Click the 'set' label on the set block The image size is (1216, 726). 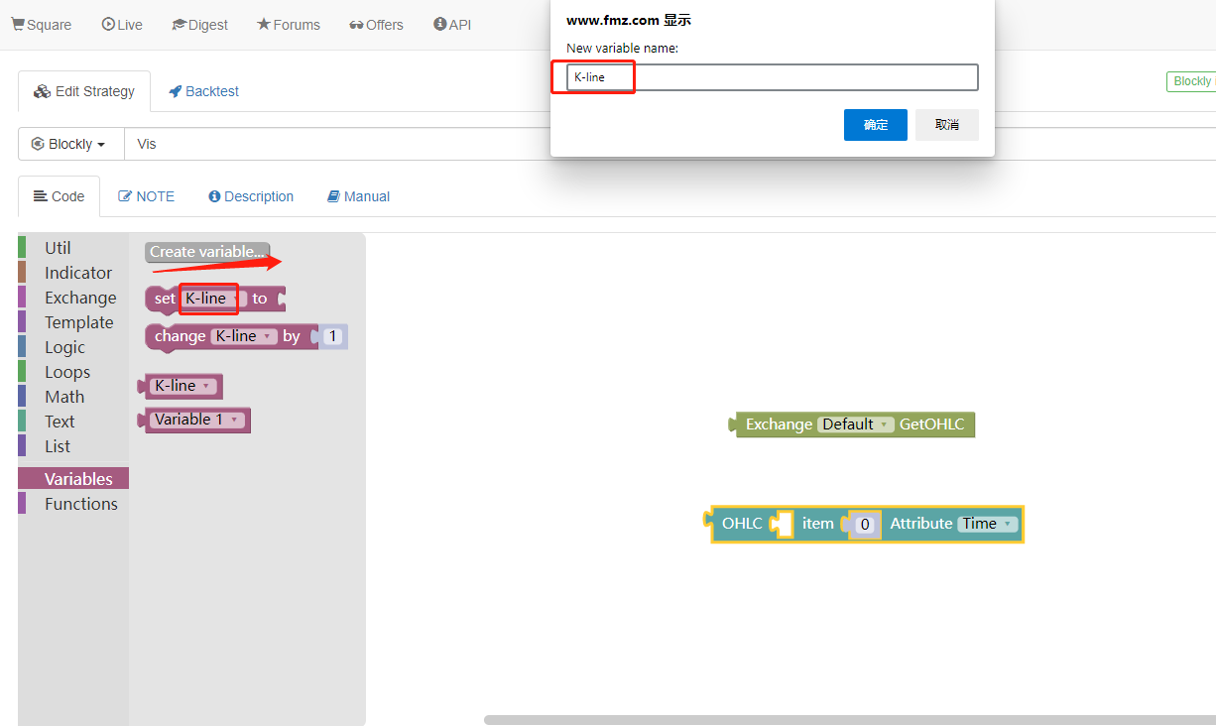pyautogui.click(x=165, y=299)
